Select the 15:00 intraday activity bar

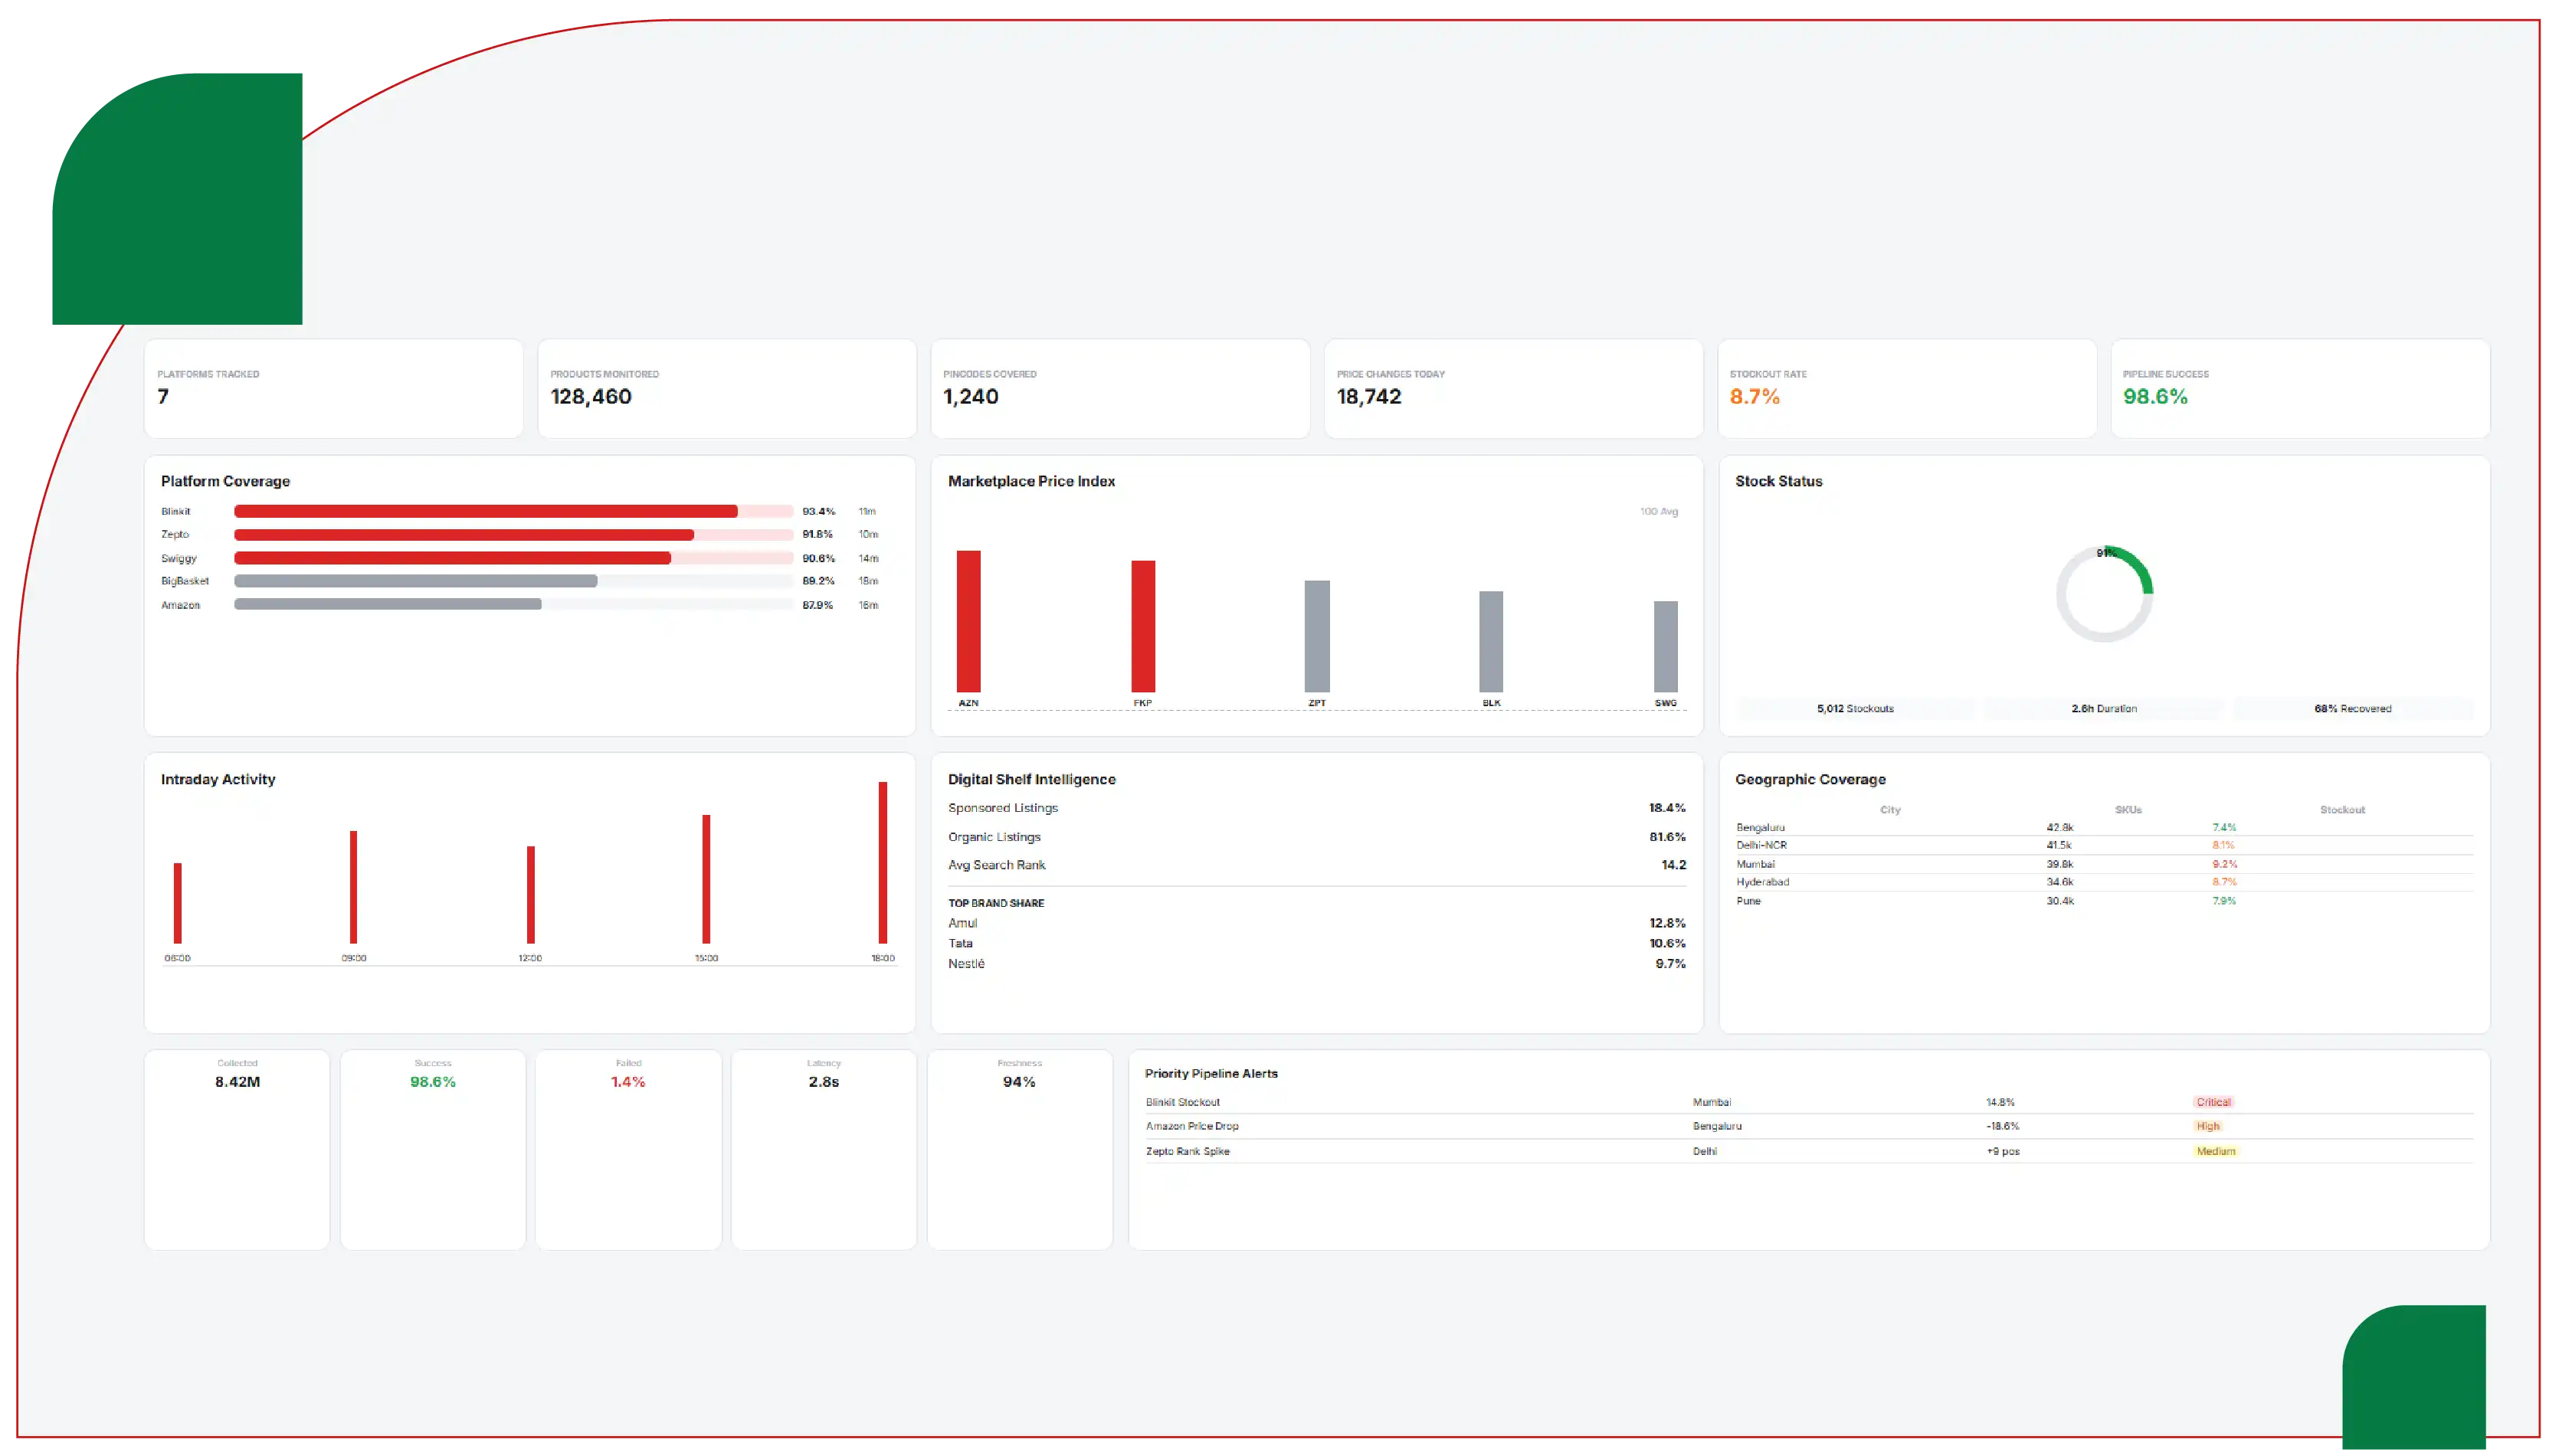point(706,879)
